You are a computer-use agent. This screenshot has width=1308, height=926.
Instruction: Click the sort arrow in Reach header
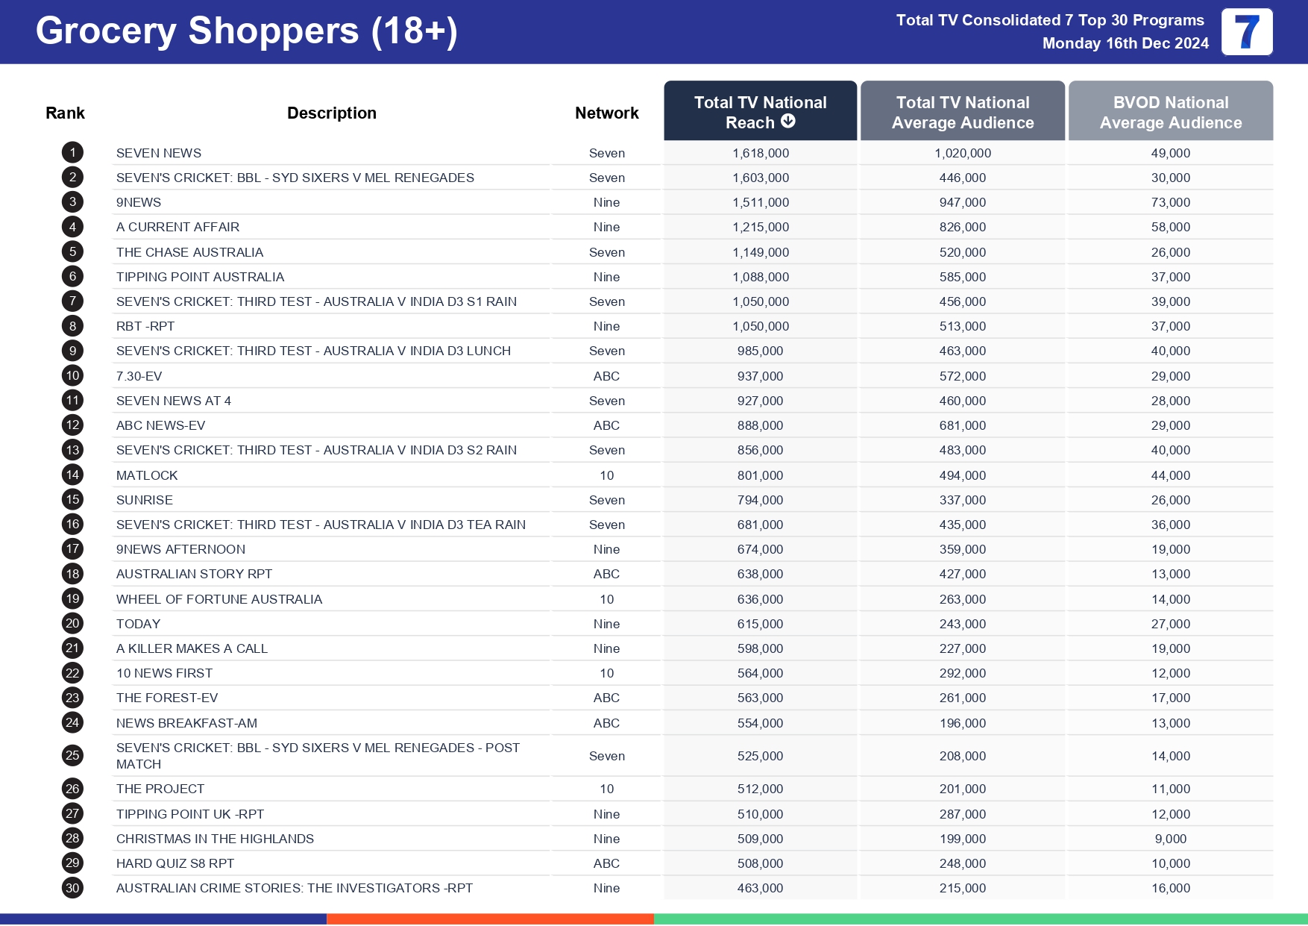click(x=787, y=122)
